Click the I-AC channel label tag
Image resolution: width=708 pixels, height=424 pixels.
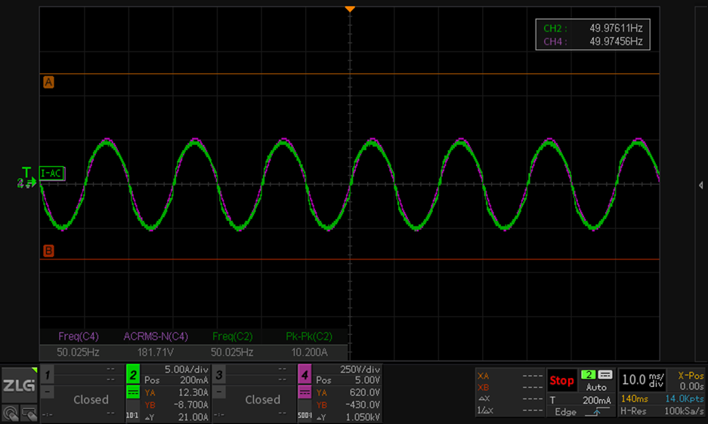(51, 173)
